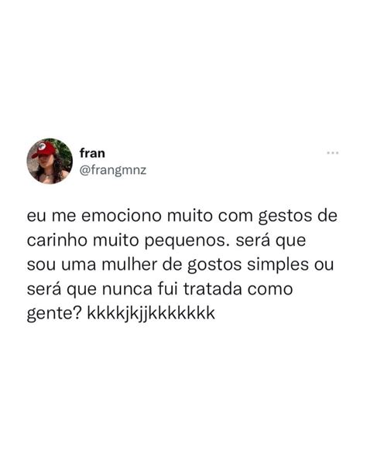Click the word "fui" in the tweet
This screenshot has height=457, width=367.
pyautogui.click(x=168, y=289)
